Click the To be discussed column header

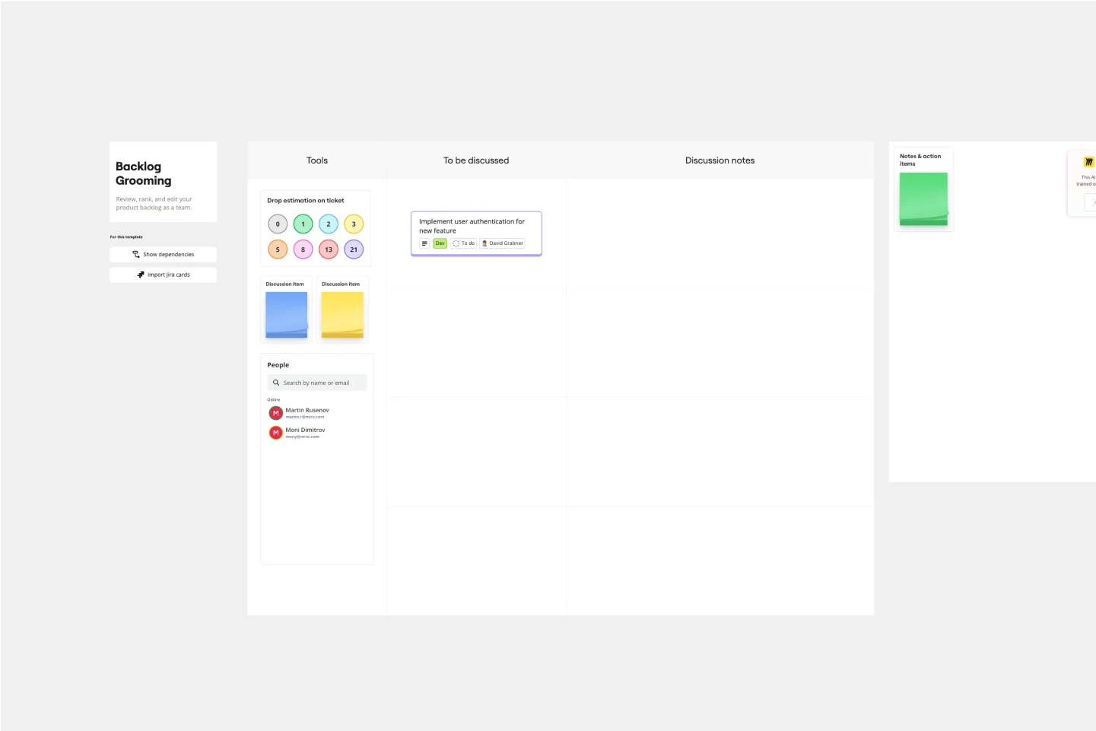(x=476, y=161)
